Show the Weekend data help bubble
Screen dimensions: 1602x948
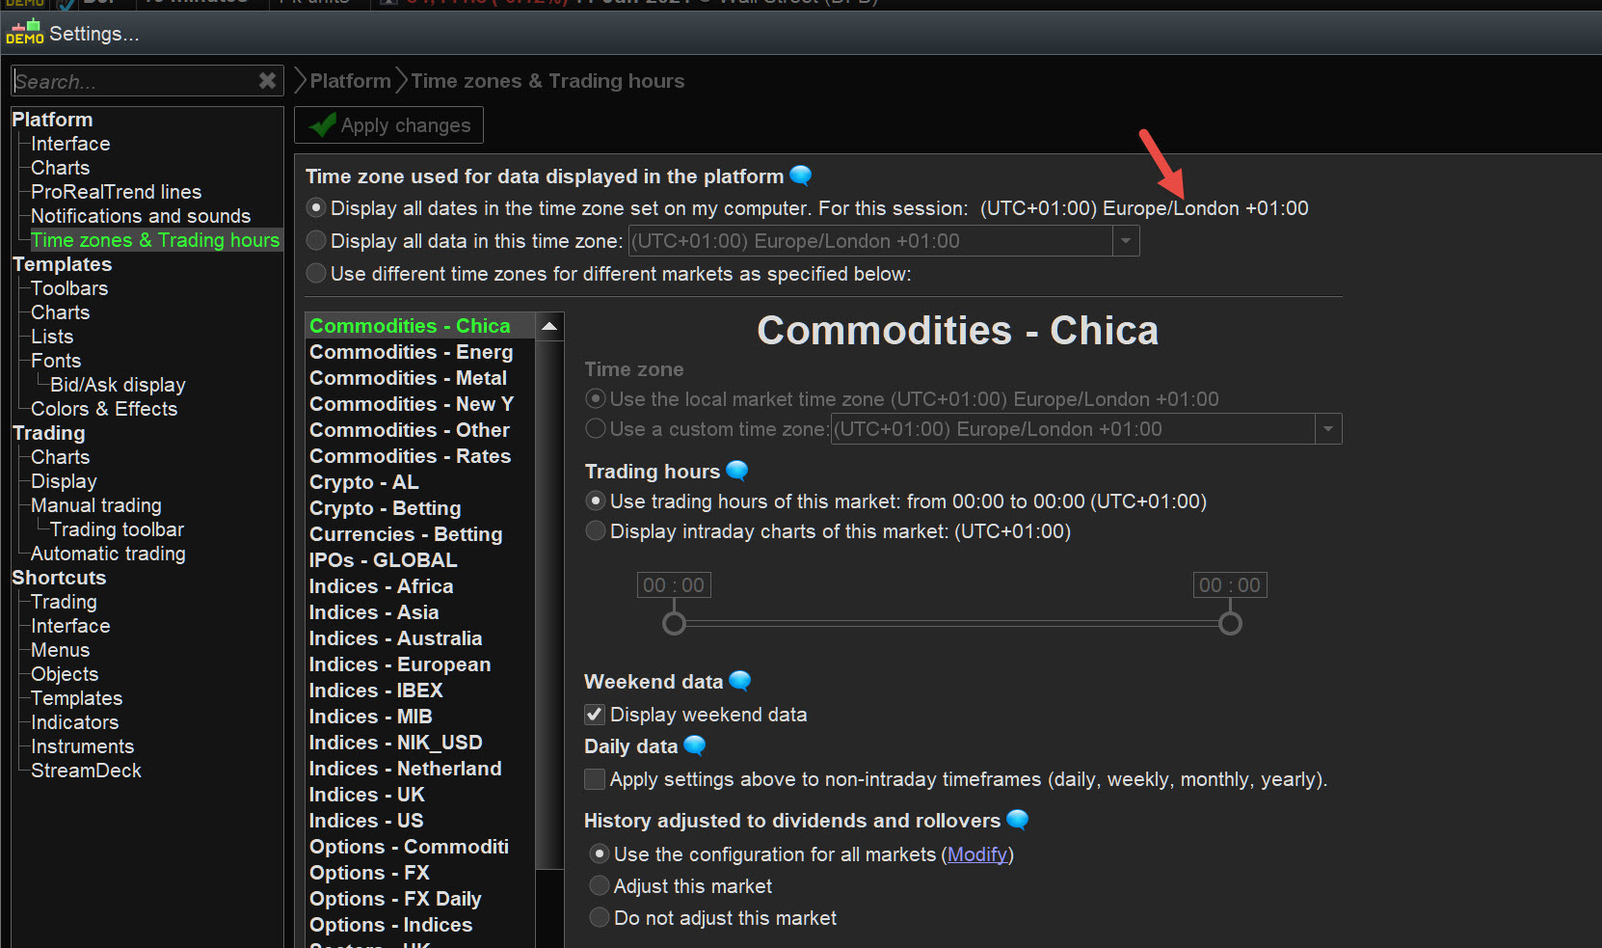click(x=740, y=681)
